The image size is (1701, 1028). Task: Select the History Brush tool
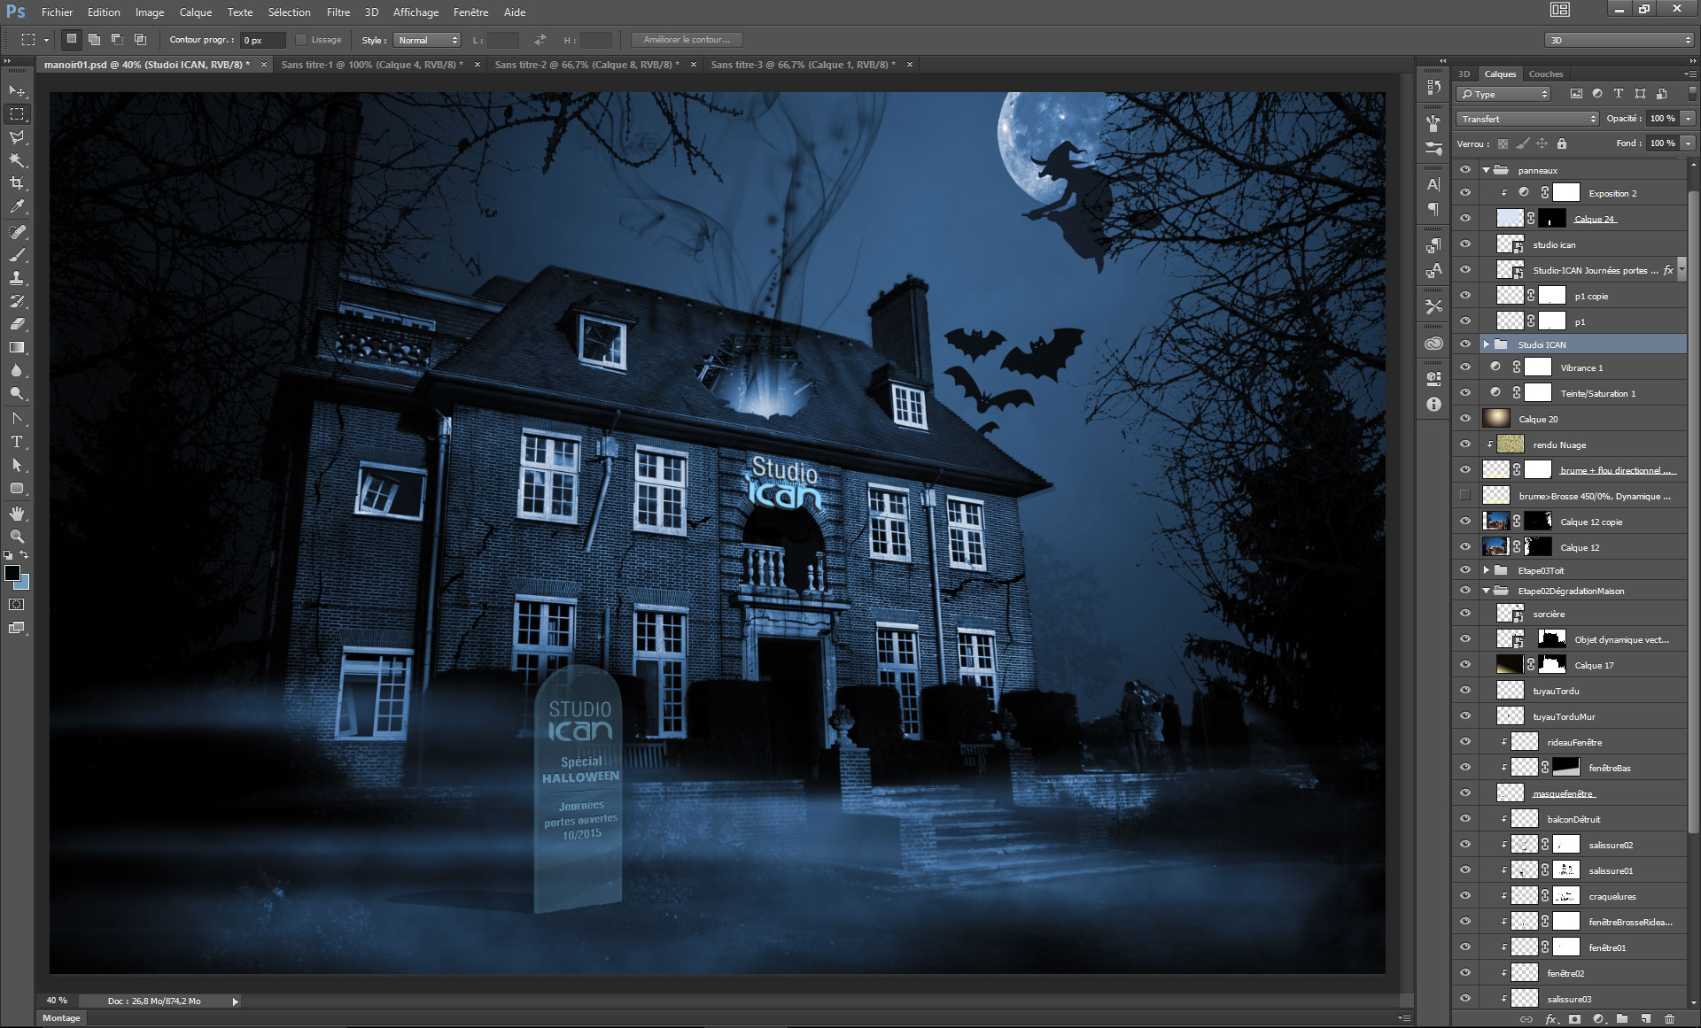pos(17,301)
